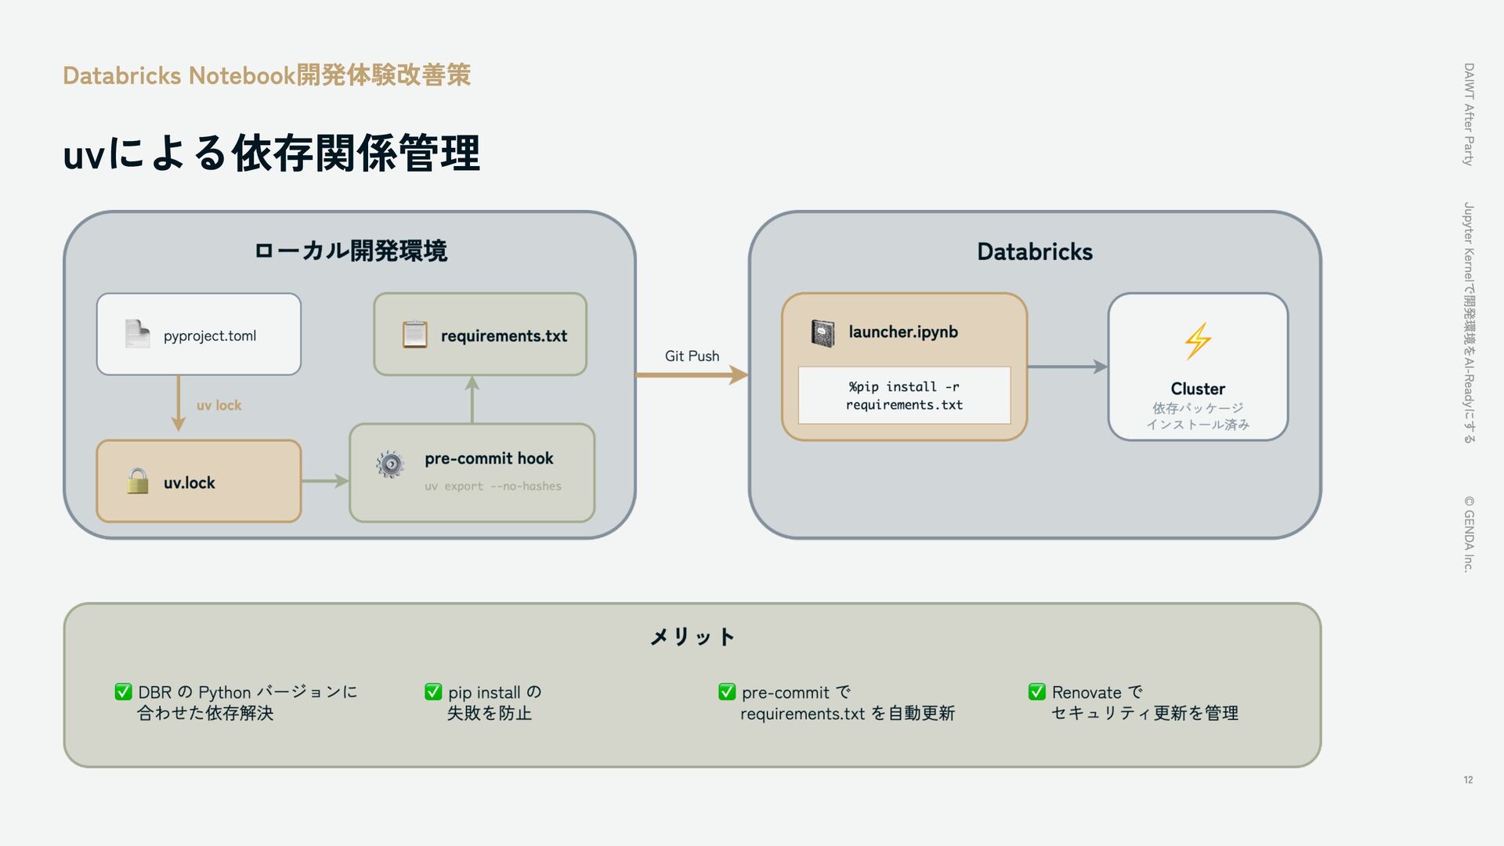Click the green checkmark beside Renovate で
1504x846 pixels.
[x=1036, y=692]
